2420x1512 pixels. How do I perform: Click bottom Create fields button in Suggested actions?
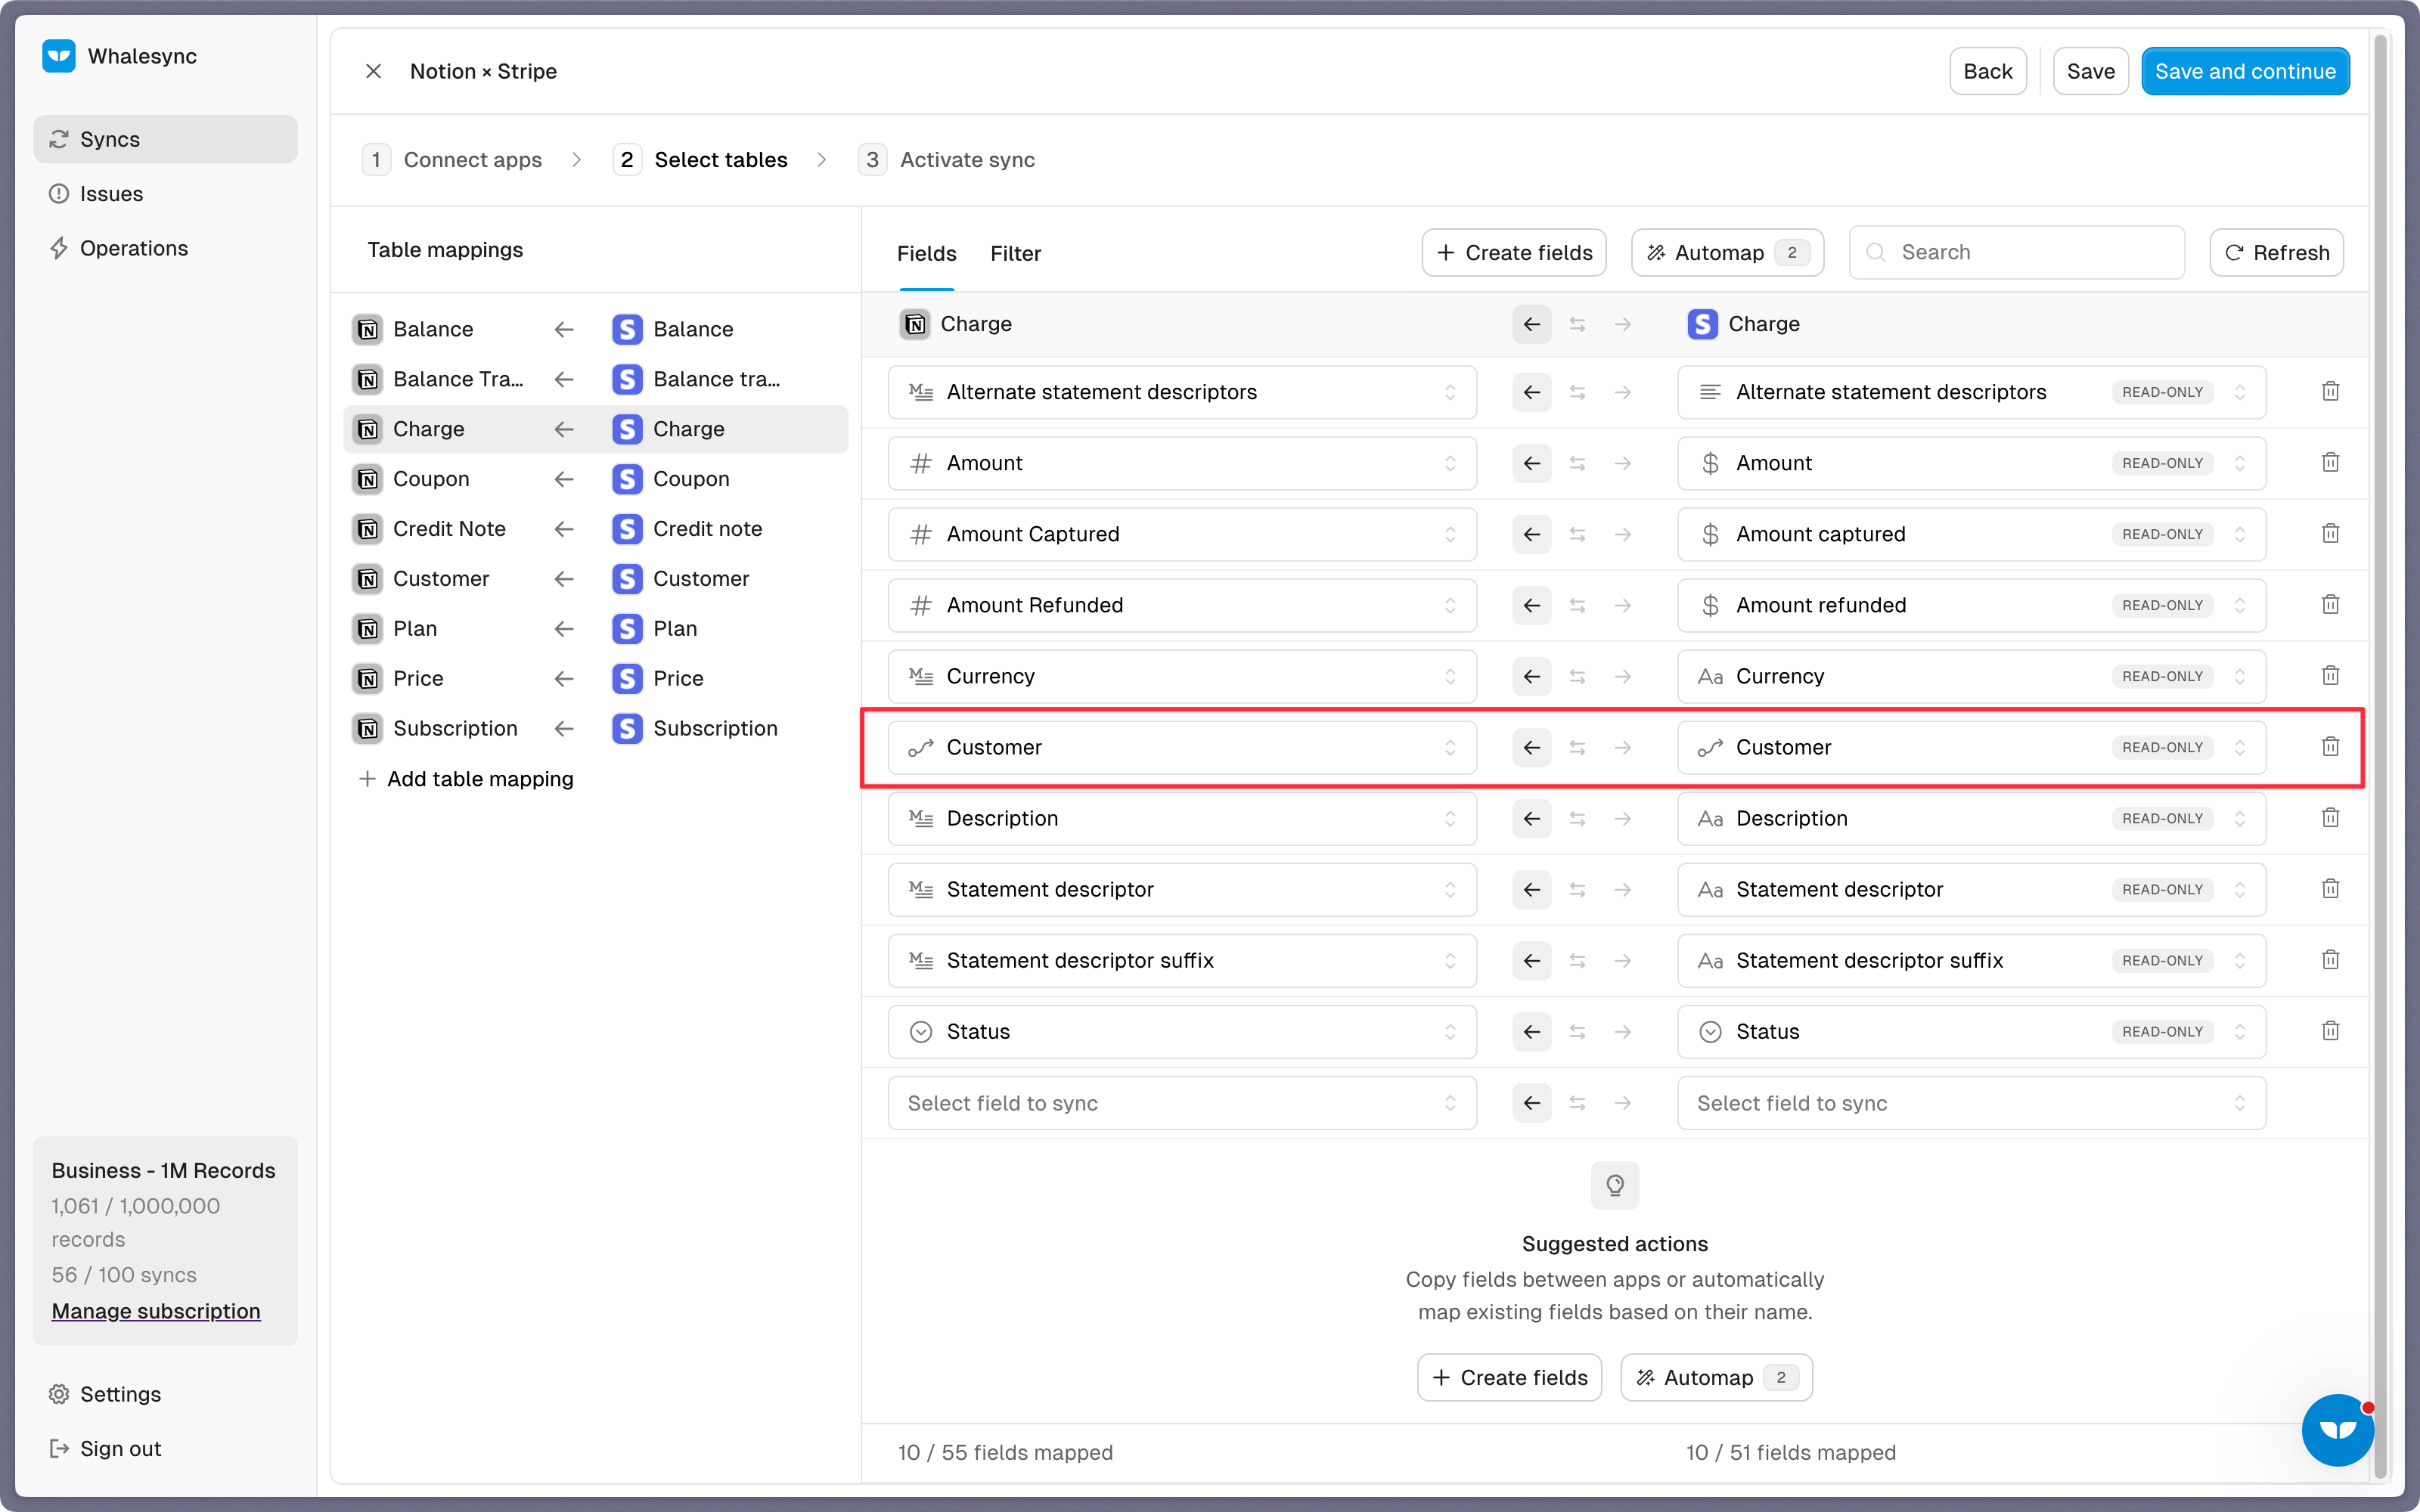(x=1509, y=1377)
